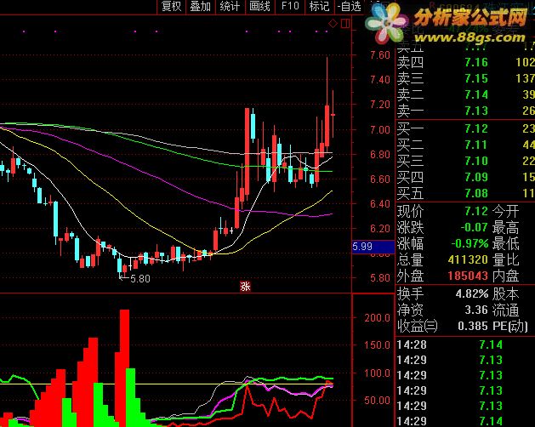Image resolution: width=535 pixels, height=427 pixels.
Task: Select the 买三 7.10 order row
Action: coord(465,161)
